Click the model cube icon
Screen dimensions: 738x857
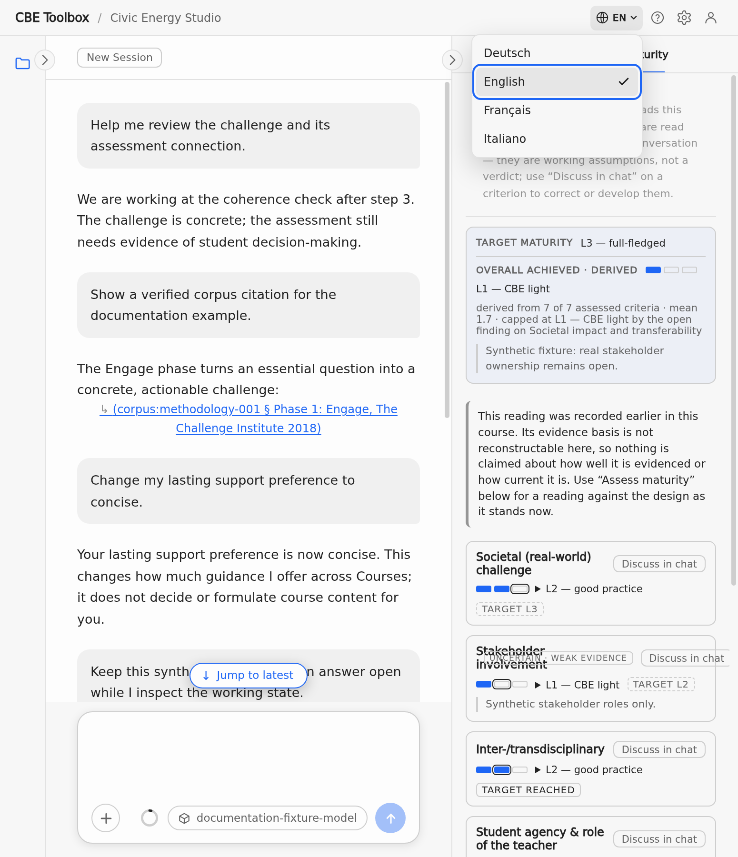point(184,818)
